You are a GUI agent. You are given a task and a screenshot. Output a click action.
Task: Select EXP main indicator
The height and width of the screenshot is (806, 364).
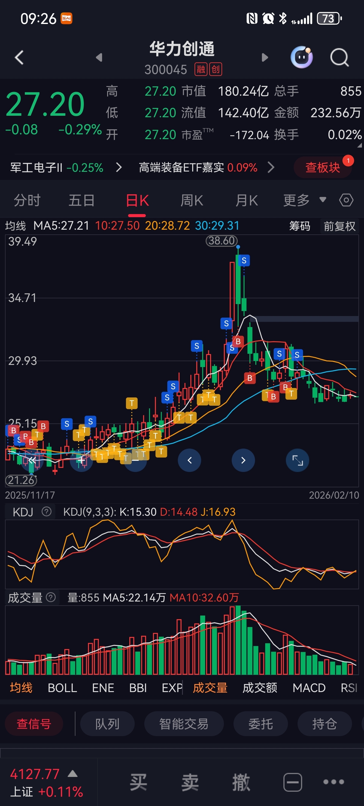point(172,688)
